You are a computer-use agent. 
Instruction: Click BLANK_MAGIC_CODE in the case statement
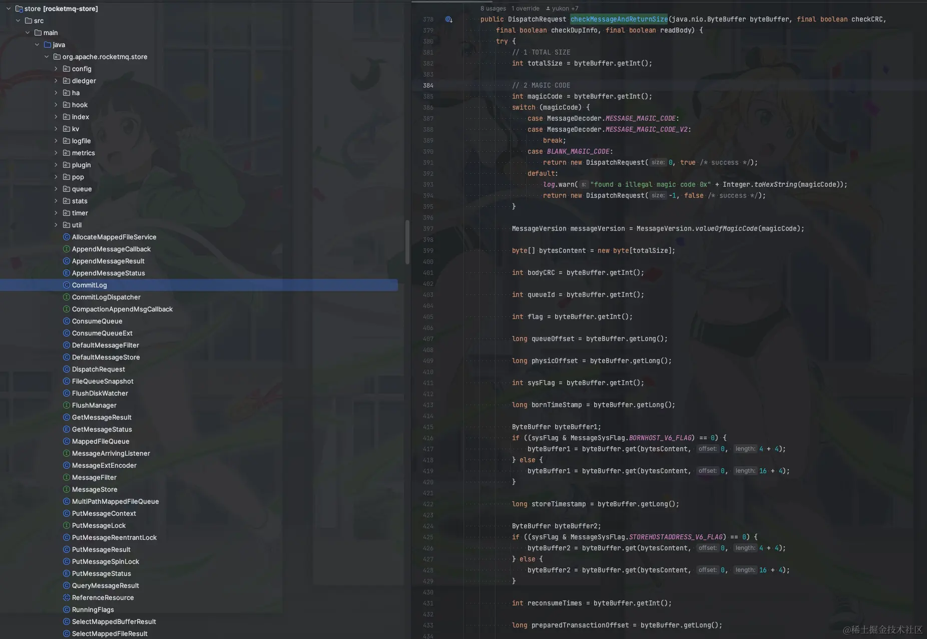pos(578,151)
